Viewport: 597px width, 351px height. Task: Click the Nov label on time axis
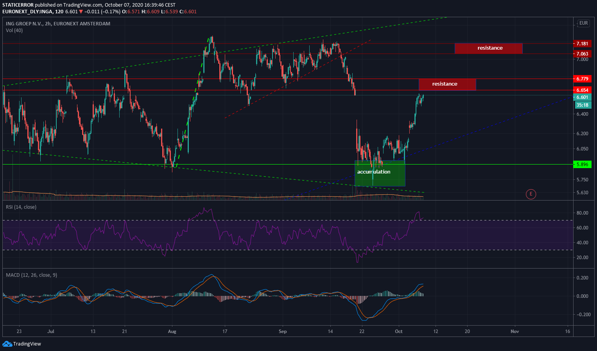515,331
